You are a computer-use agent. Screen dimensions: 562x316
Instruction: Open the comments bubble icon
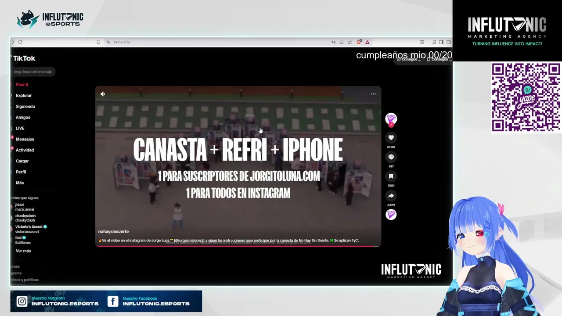(x=391, y=157)
